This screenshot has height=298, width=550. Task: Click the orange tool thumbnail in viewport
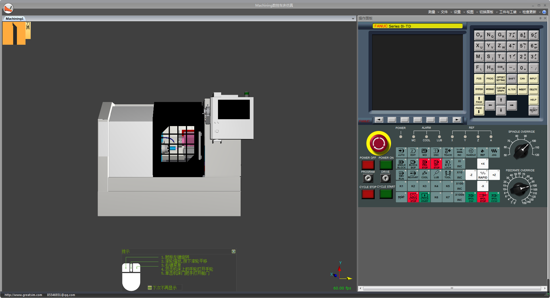click(x=14, y=33)
